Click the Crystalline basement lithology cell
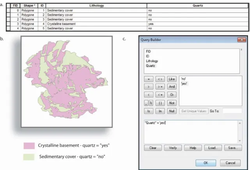This screenshot has width=250, height=170. click(x=96, y=24)
